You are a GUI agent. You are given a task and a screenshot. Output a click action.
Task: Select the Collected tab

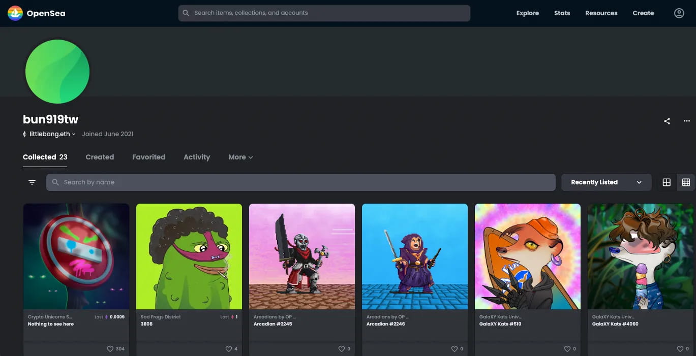tap(45, 157)
